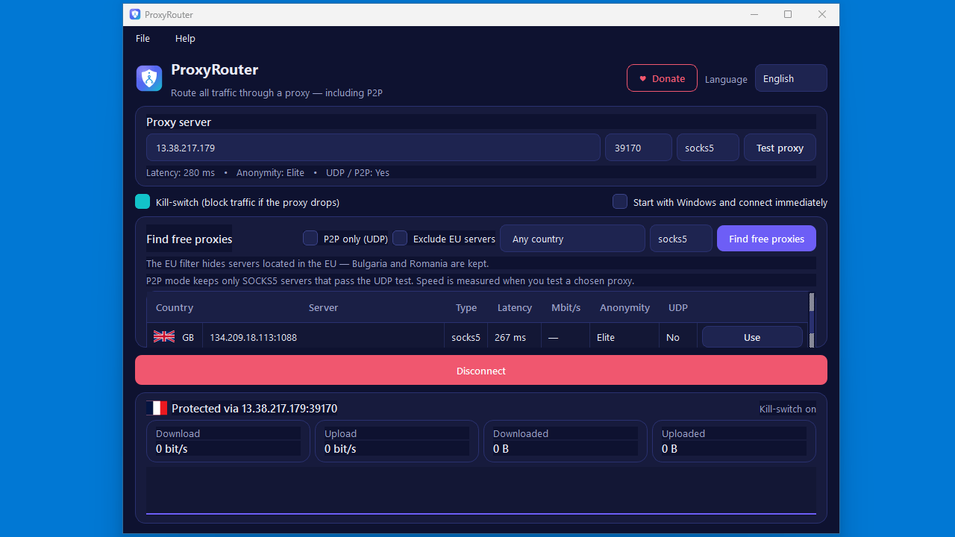Click the ProxyRouter title bar app icon

[x=135, y=14]
